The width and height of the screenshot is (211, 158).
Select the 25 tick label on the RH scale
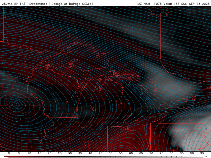[x=60, y=153]
